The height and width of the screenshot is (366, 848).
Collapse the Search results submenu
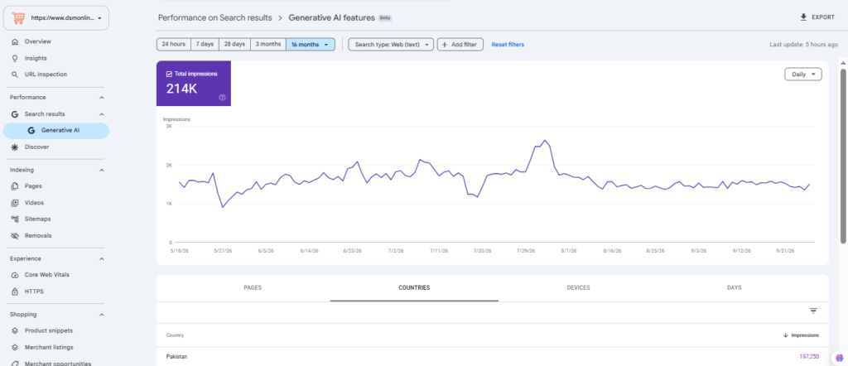(x=101, y=114)
